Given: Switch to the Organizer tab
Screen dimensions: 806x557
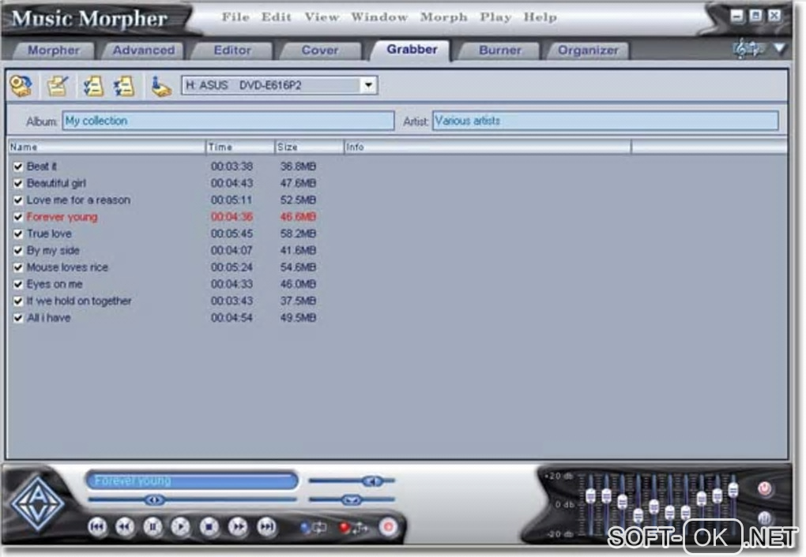Looking at the screenshot, I should tap(588, 50).
